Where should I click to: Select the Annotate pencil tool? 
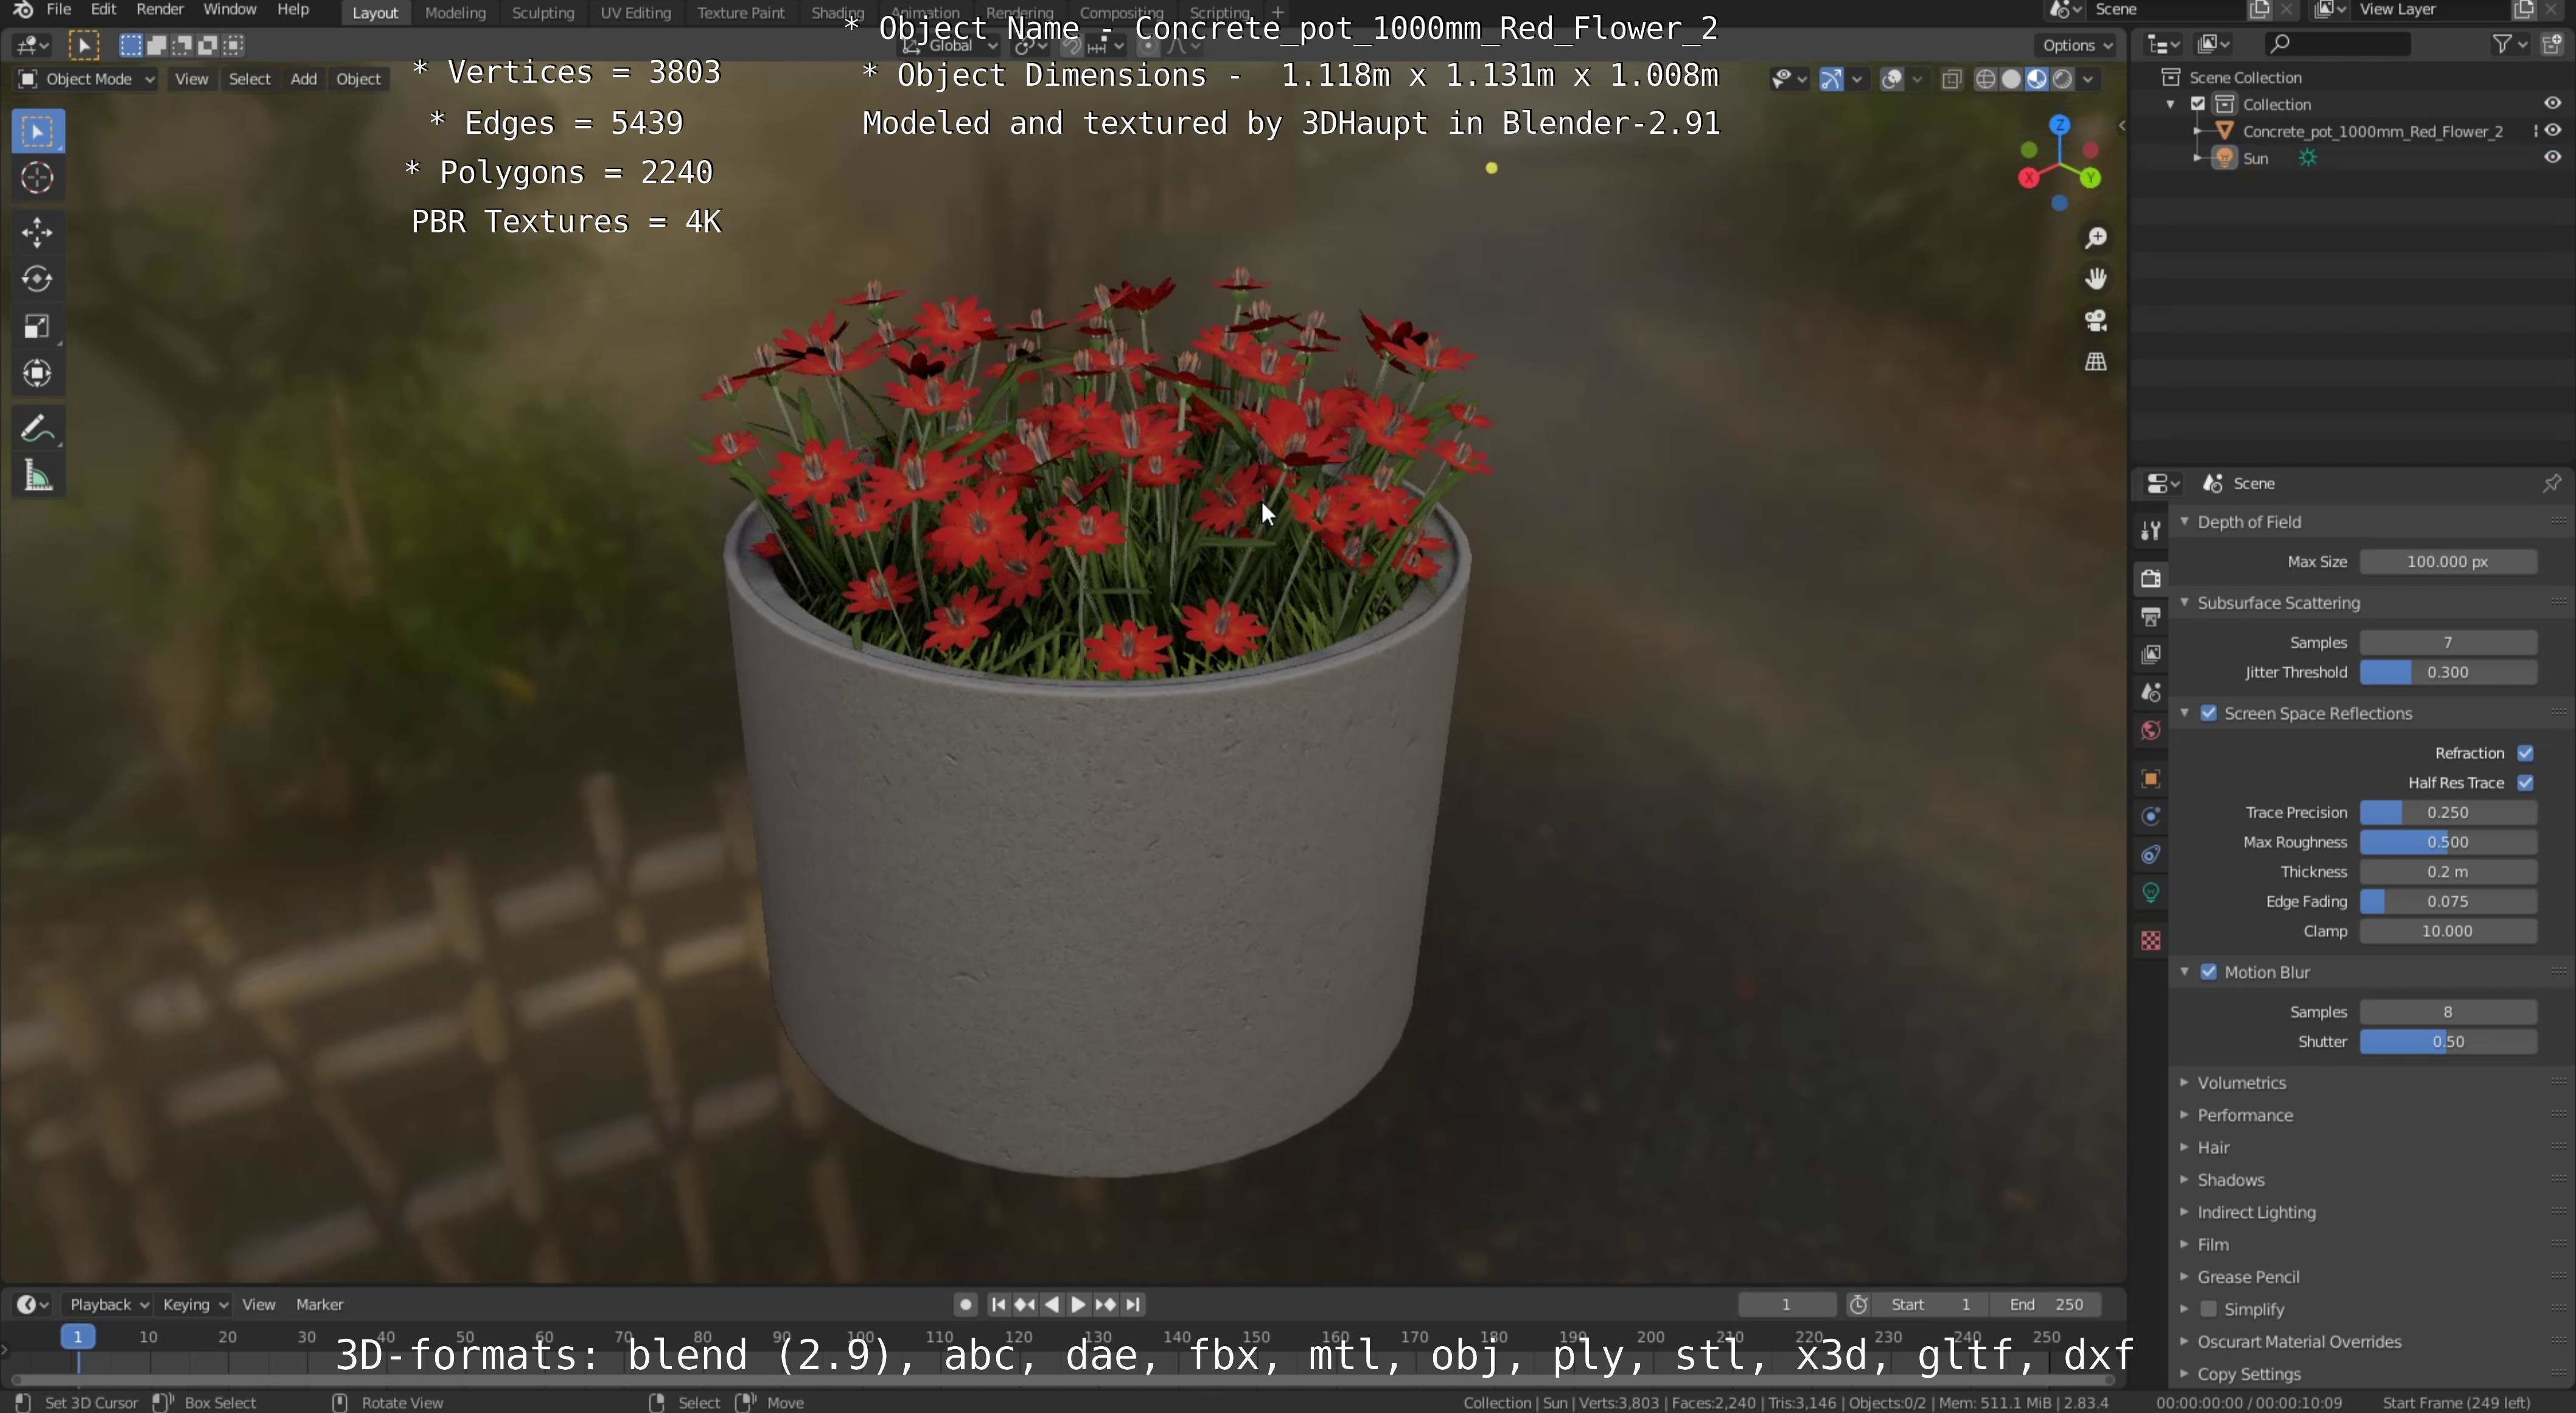point(38,429)
